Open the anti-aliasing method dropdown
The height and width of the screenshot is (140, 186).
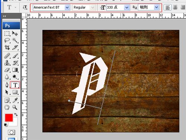click(157, 7)
